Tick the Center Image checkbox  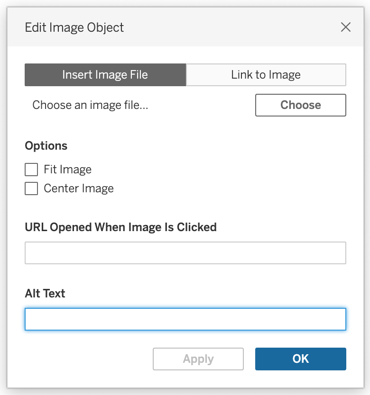pyautogui.click(x=31, y=189)
